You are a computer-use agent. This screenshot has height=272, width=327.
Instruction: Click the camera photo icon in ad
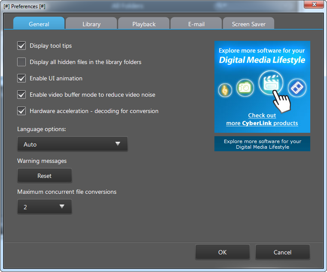pyautogui.click(x=245, y=88)
